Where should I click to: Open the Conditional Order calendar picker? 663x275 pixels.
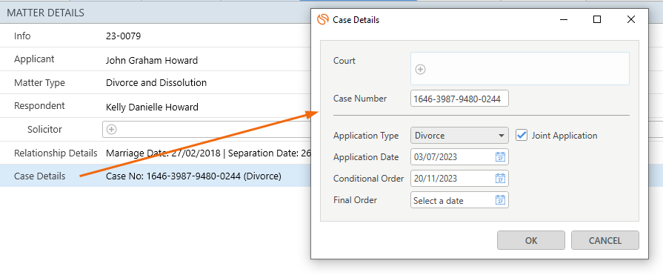pyautogui.click(x=500, y=179)
